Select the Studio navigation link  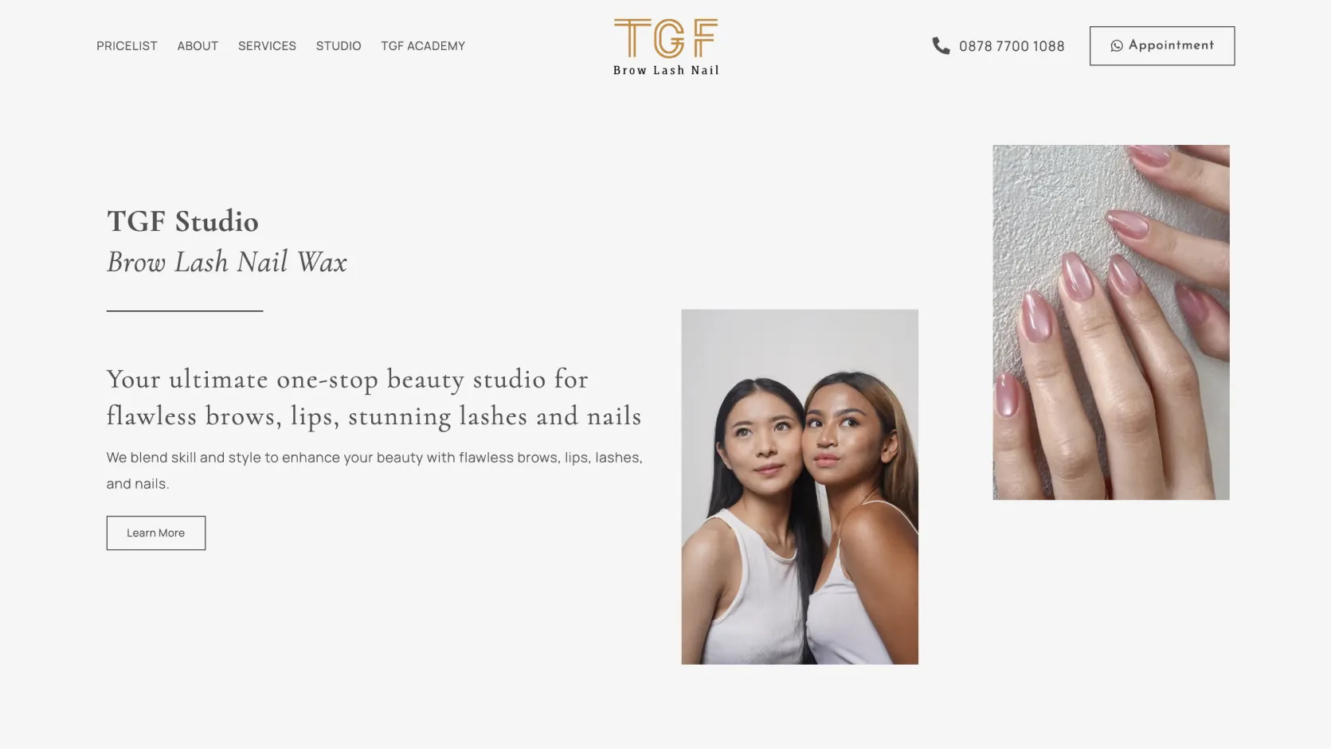pyautogui.click(x=339, y=46)
